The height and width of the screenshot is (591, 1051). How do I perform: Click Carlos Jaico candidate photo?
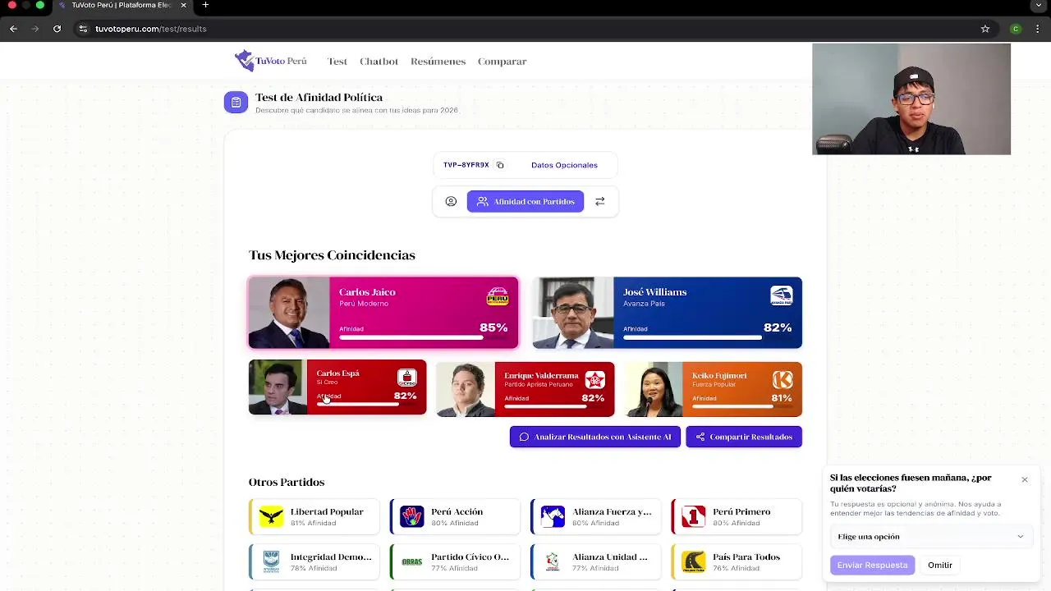point(289,313)
